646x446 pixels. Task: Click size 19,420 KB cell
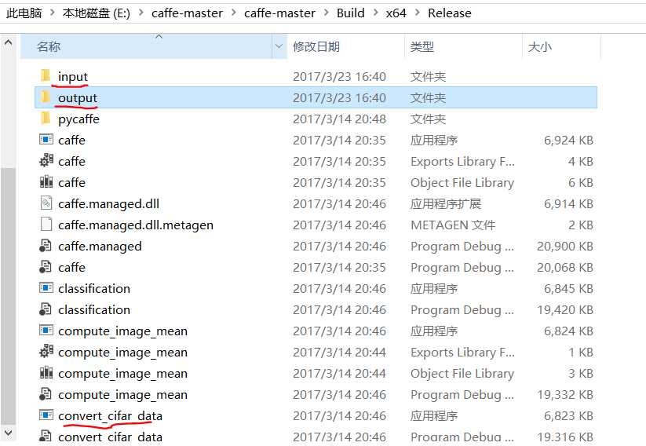[x=564, y=309]
